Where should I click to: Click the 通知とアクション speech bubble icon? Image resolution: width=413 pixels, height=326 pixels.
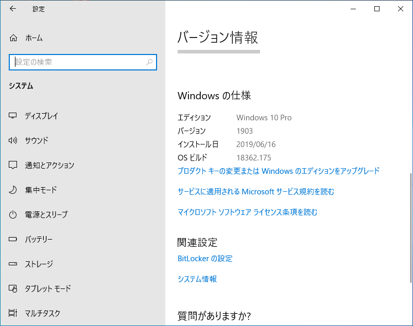coord(13,165)
